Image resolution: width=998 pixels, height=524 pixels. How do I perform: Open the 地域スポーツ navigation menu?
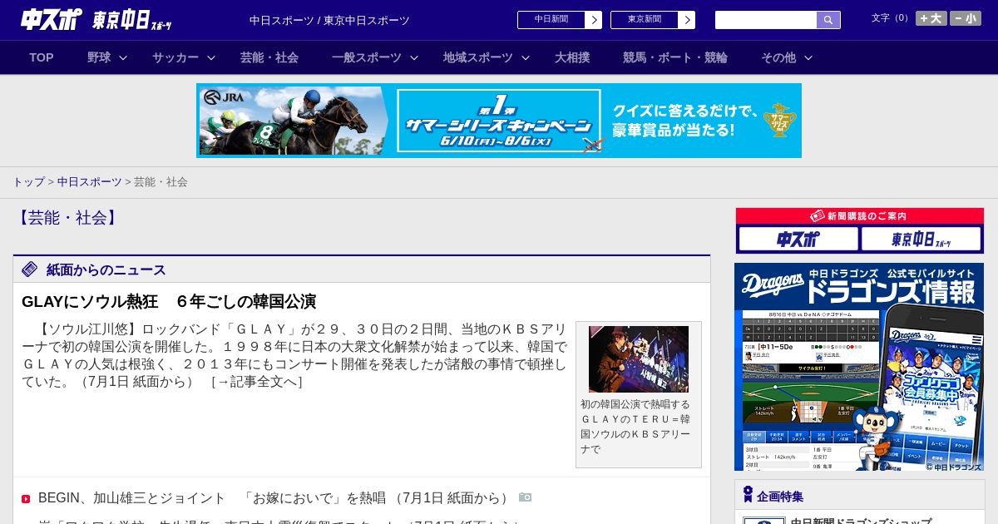click(478, 57)
